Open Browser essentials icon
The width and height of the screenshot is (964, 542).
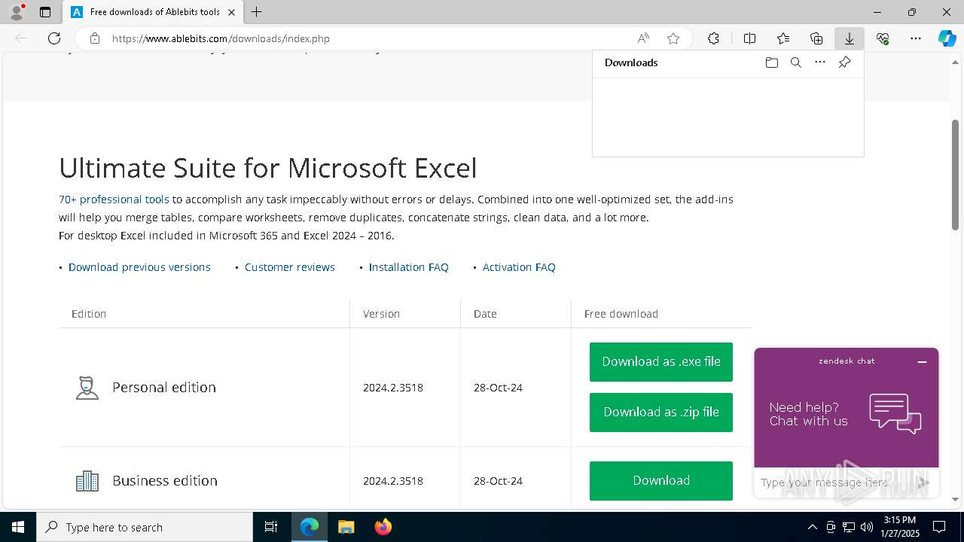[x=883, y=38]
